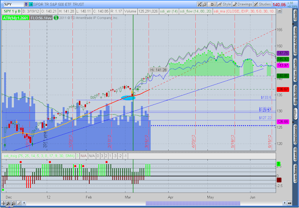Click the green 3 bubble on lower study axis
The height and width of the screenshot is (208, 299).
[278, 164]
